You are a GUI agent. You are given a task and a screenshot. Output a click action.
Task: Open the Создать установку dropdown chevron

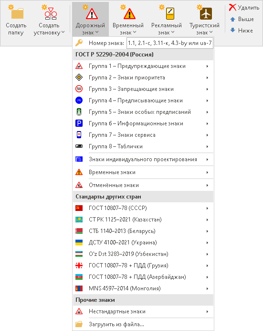pos(63,32)
